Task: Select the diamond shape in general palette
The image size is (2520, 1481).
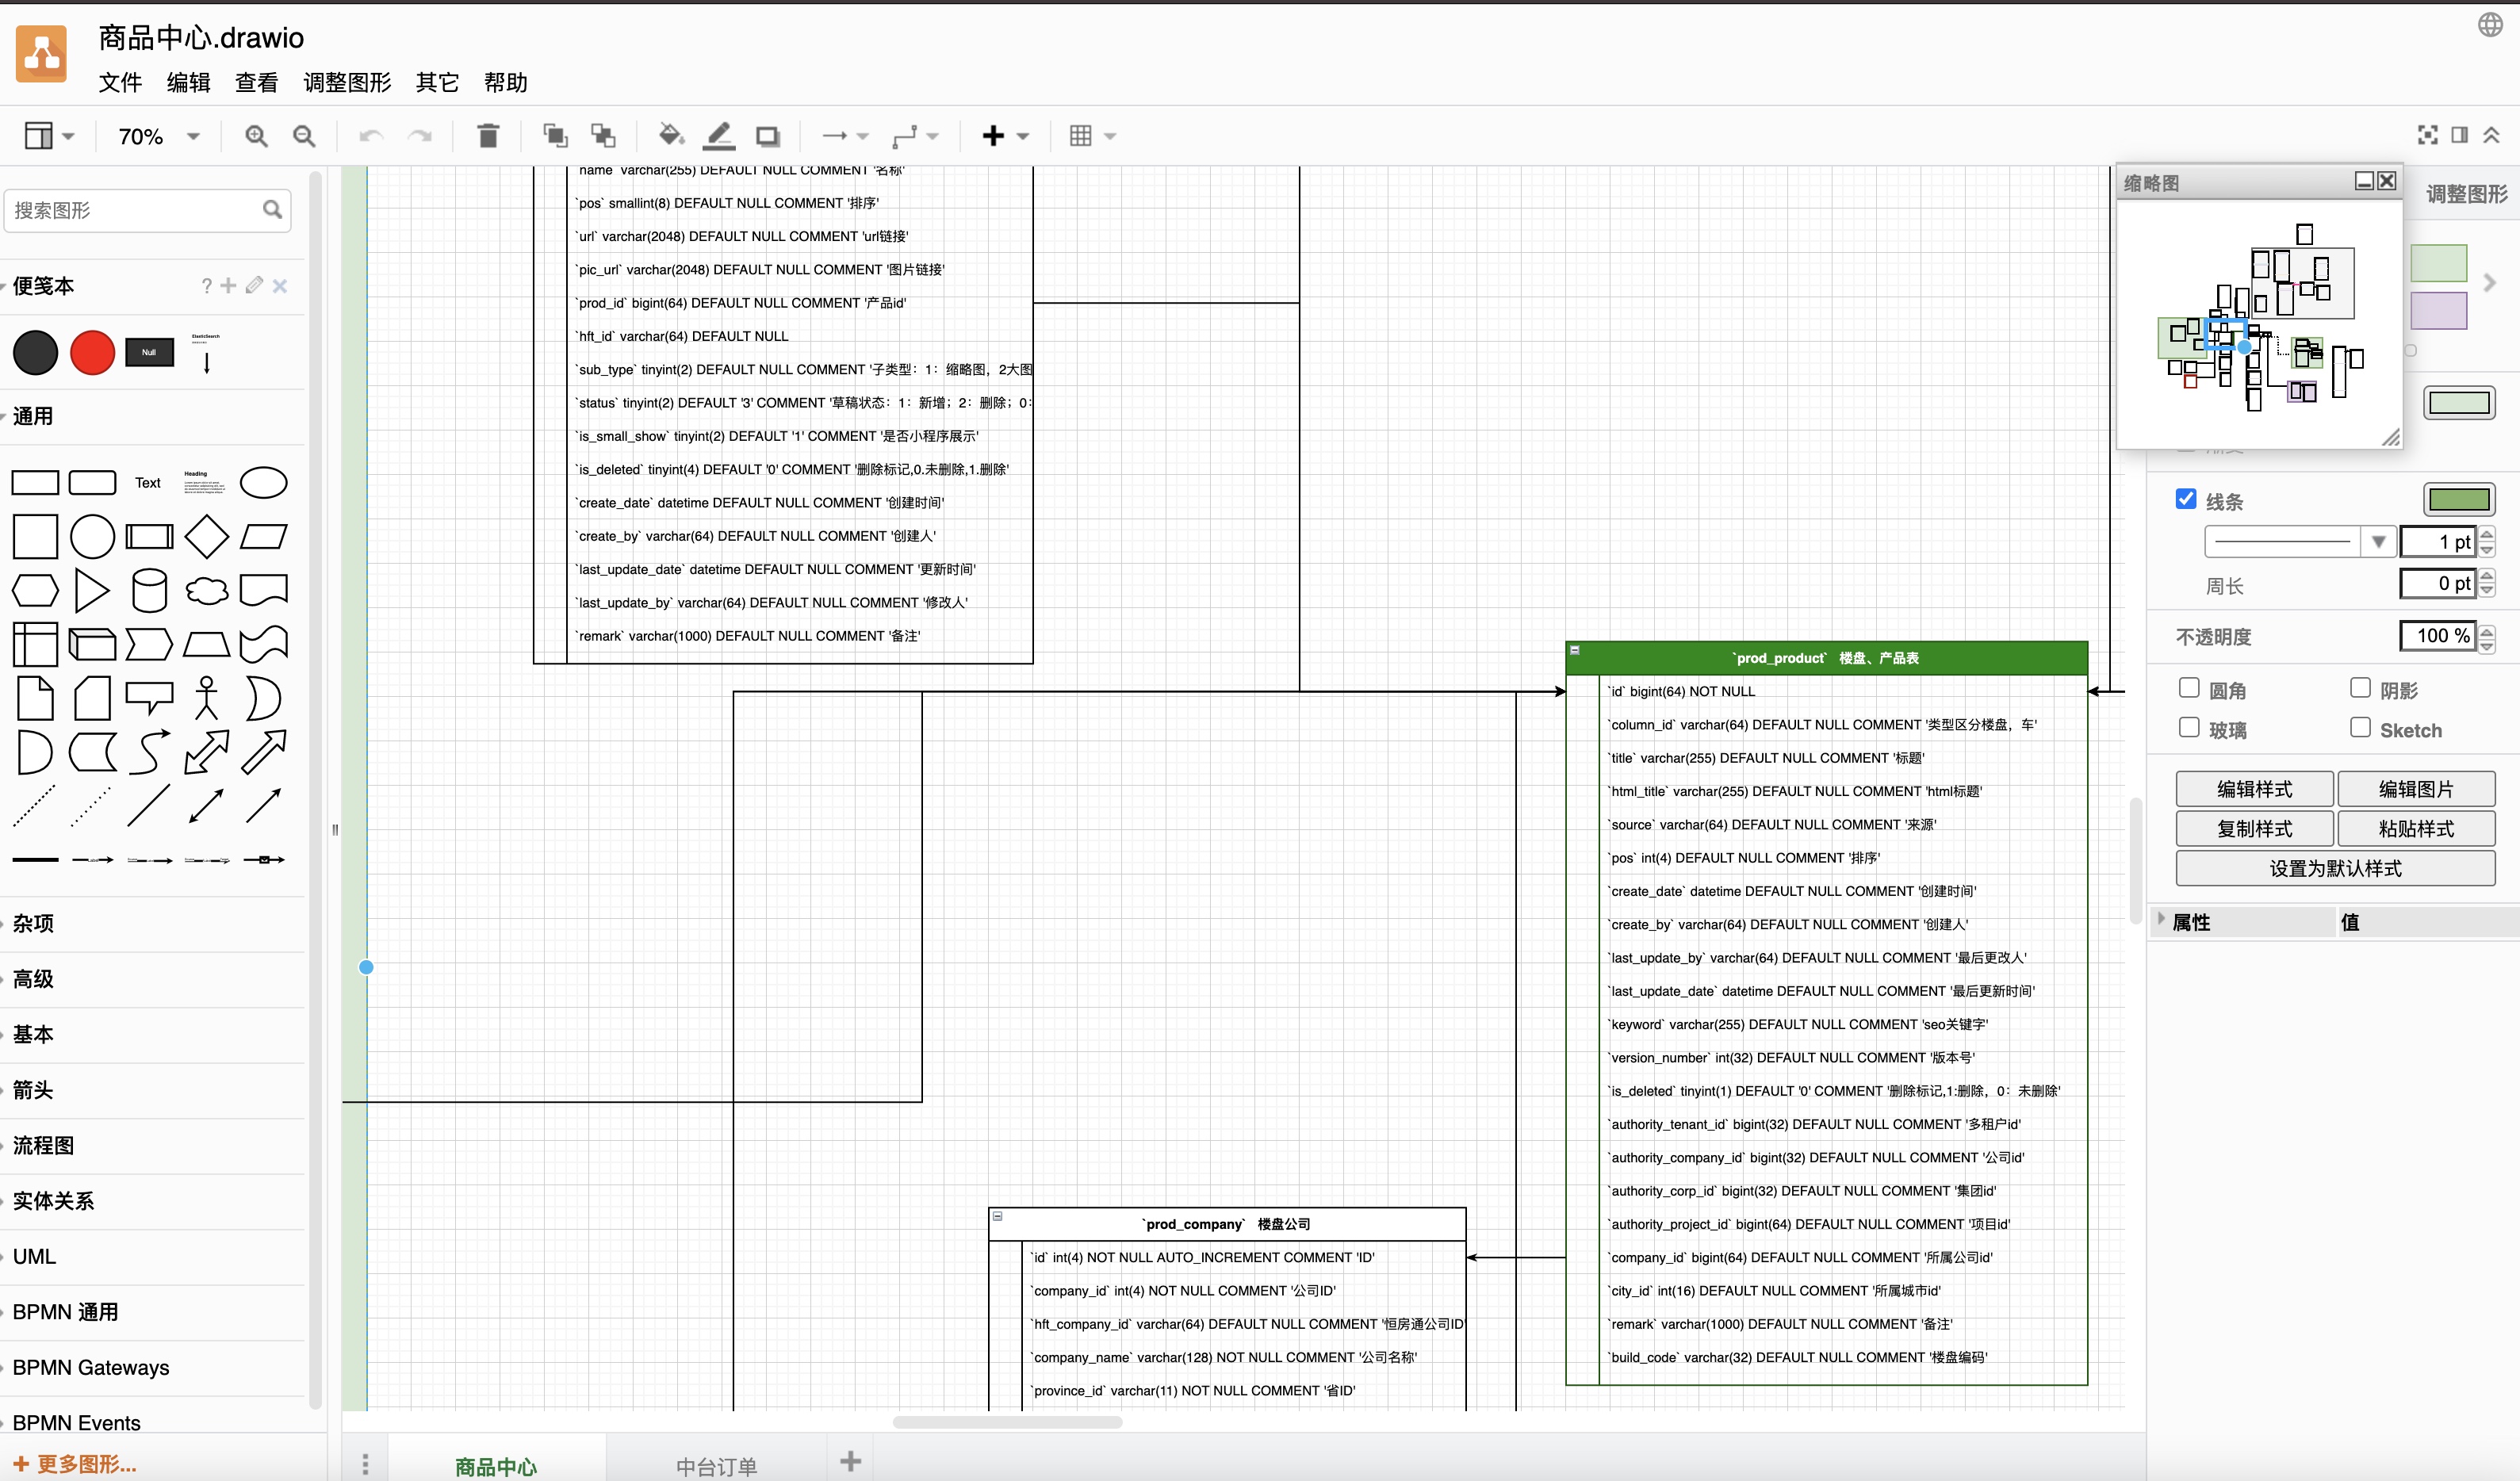Action: pos(206,537)
